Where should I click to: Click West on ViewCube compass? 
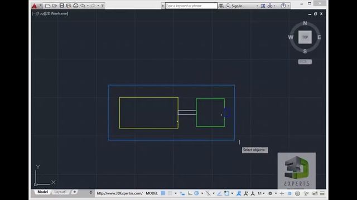291,37
